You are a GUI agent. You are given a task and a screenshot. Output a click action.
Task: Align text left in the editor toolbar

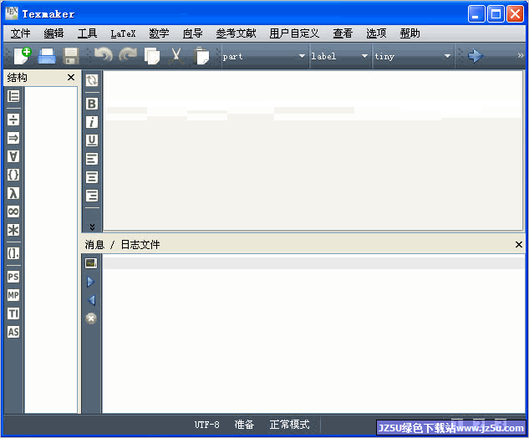92,159
